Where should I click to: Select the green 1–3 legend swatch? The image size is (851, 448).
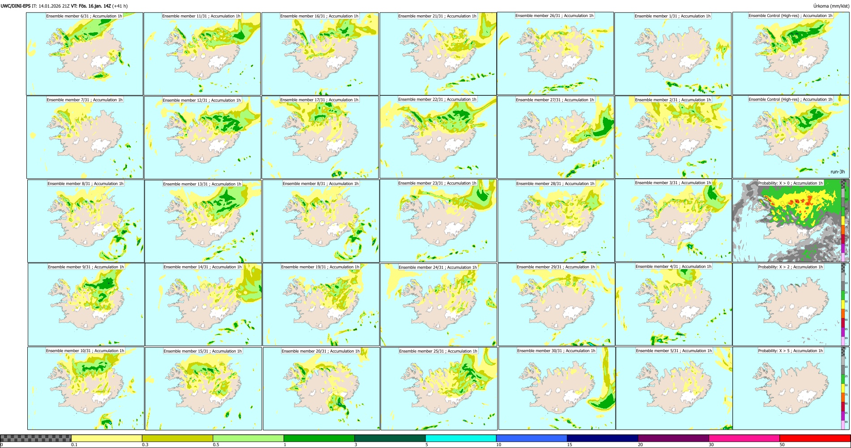click(x=319, y=438)
